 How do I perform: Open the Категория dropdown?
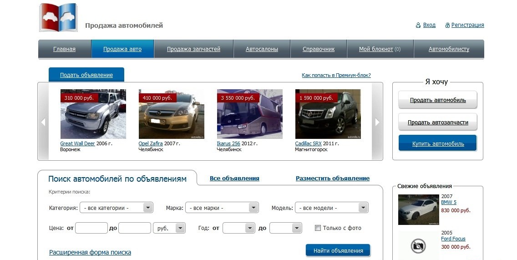(x=117, y=208)
